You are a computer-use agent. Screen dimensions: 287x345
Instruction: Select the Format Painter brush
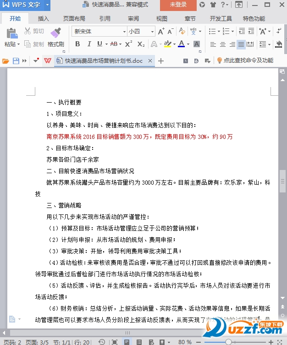55,33
